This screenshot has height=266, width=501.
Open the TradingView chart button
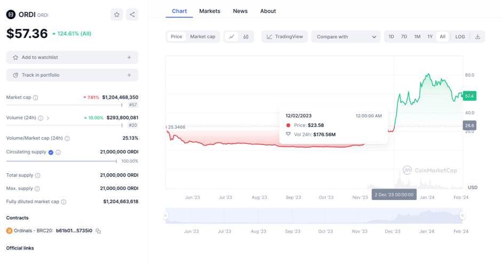(x=285, y=37)
